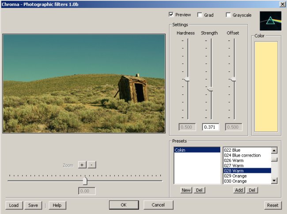This screenshot has width=287, height=214.
Task: Click the Strength slider handle
Action: click(210, 90)
